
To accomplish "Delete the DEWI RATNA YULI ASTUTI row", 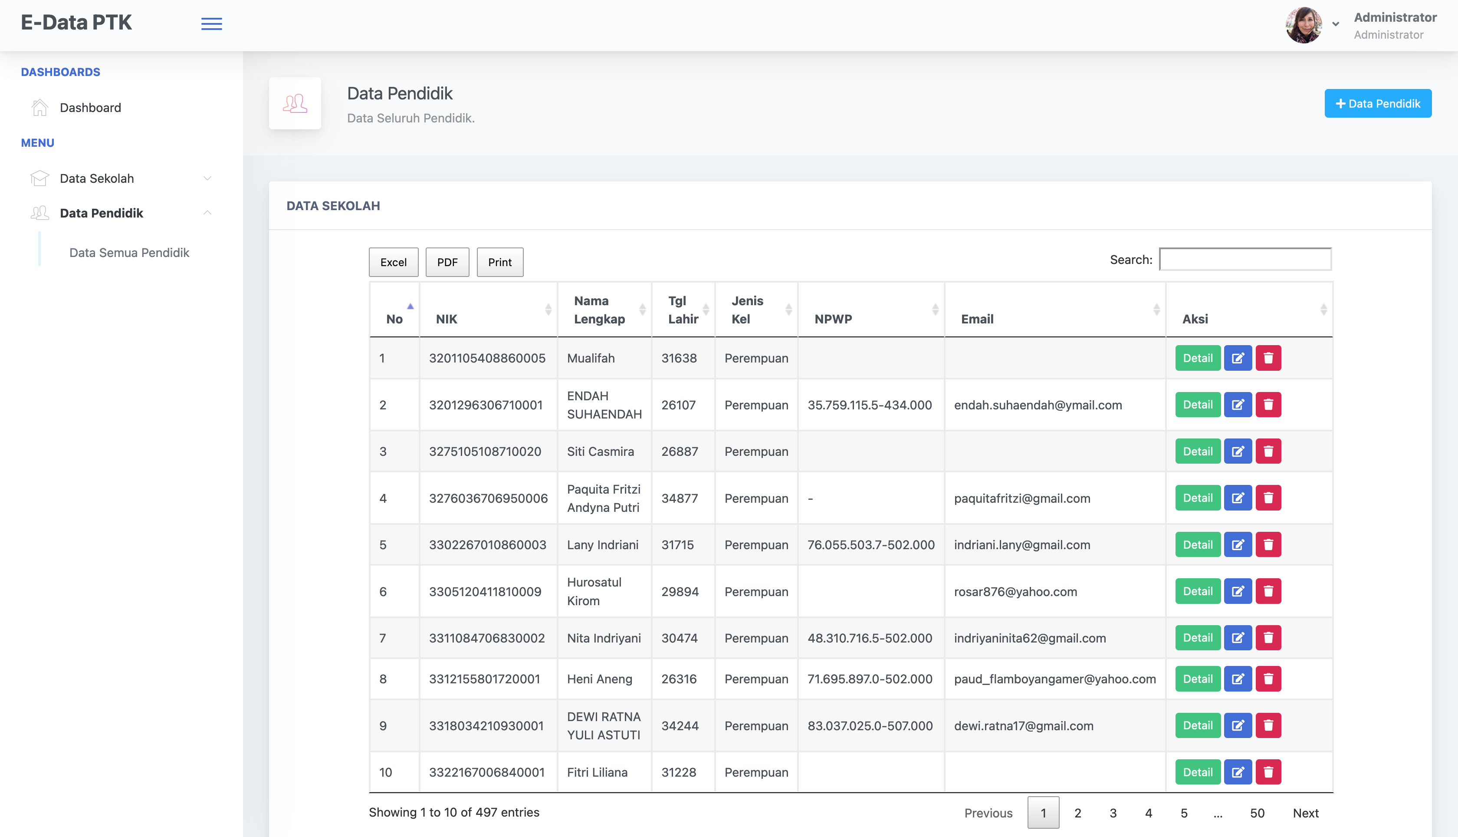I will point(1268,725).
